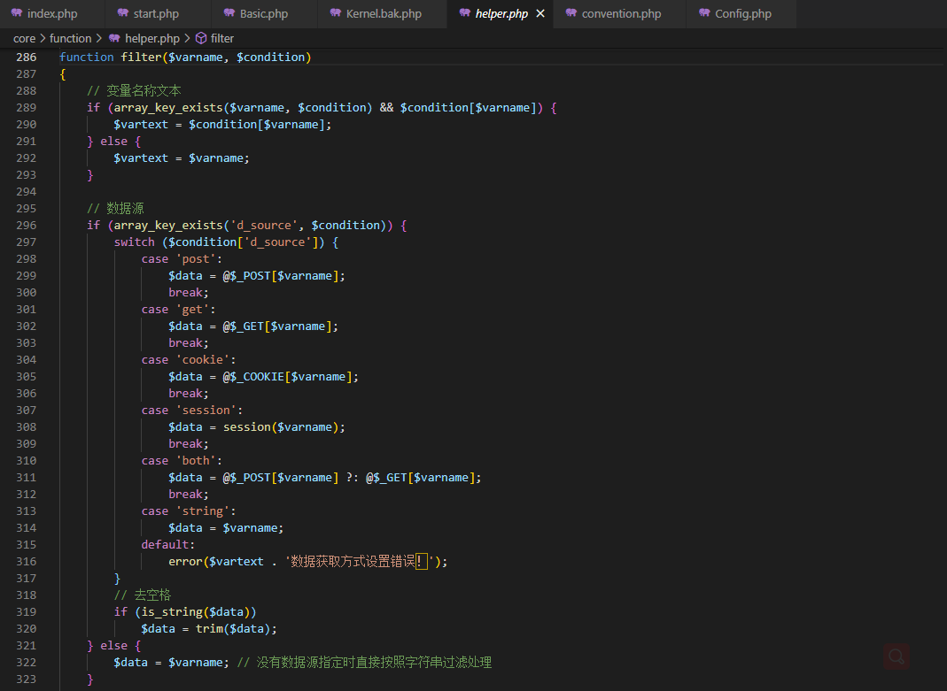Click the "} else {" on line 291

click(x=113, y=142)
